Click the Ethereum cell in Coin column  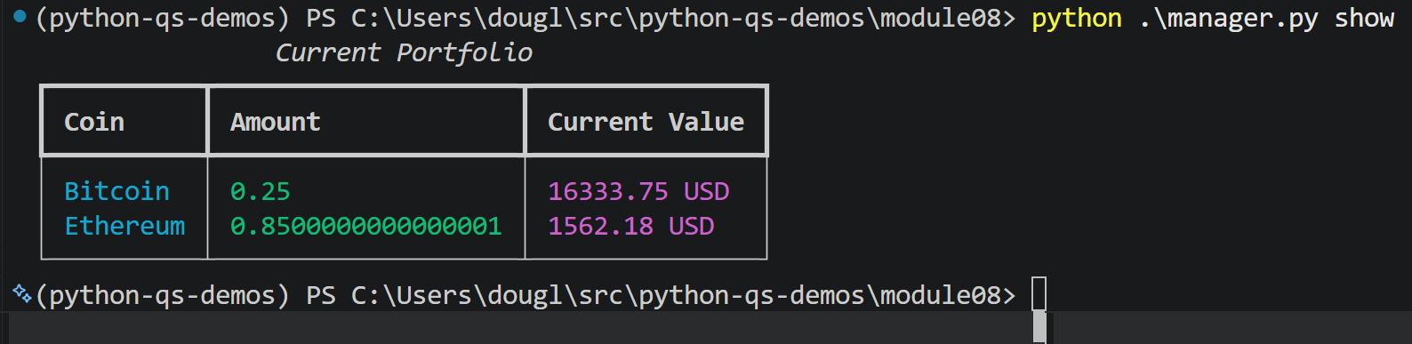coord(124,226)
